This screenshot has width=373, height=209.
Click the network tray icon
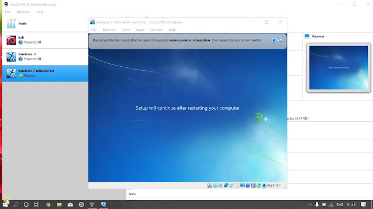(x=332, y=204)
